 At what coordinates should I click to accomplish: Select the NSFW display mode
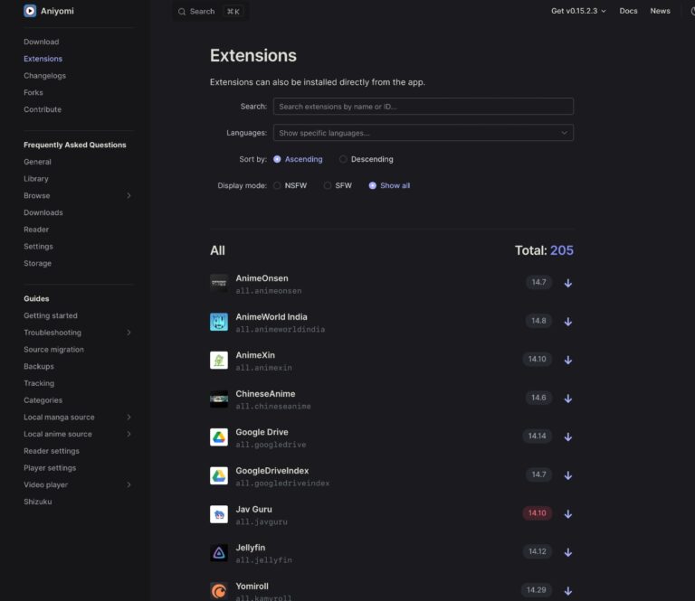coord(277,185)
